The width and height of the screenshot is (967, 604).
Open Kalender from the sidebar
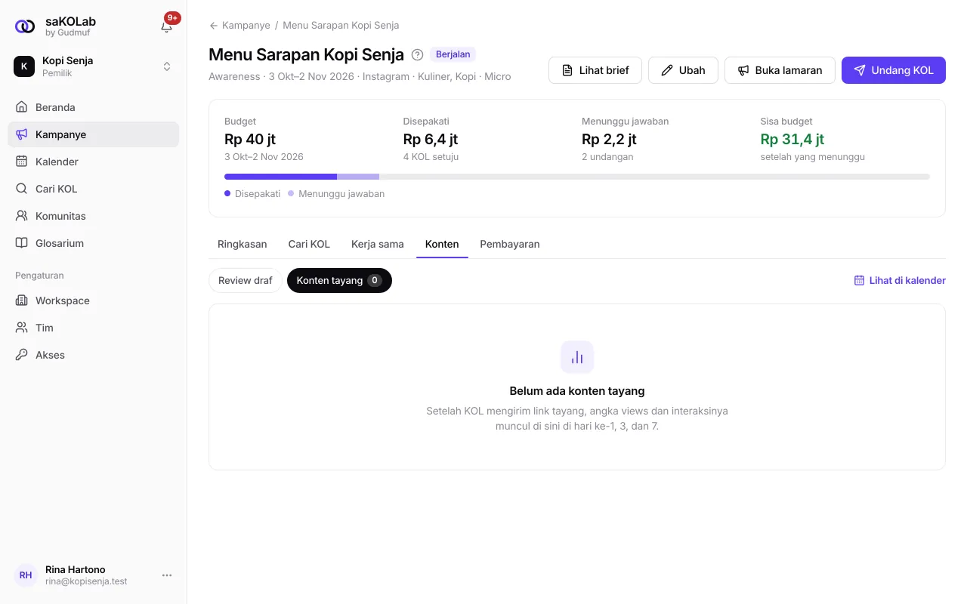tap(94, 162)
